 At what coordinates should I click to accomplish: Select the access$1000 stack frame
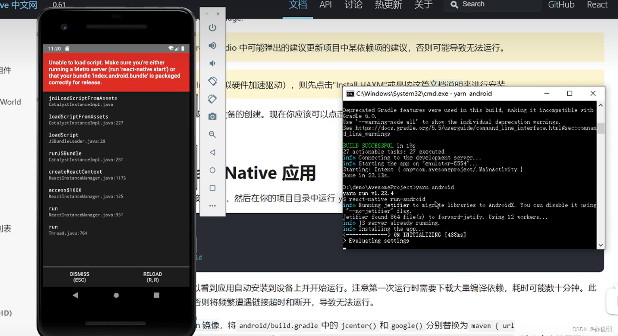[x=116, y=193]
